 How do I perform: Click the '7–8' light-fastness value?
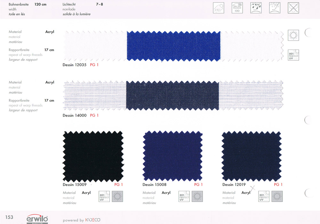click(100, 4)
